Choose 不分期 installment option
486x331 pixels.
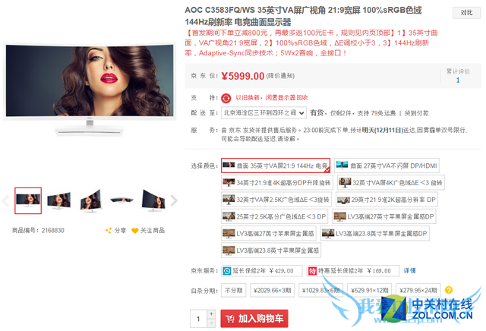coord(233,291)
